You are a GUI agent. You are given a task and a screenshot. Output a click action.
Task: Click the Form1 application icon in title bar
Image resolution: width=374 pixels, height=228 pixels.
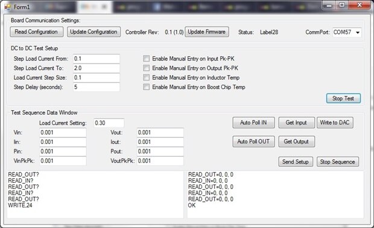pyautogui.click(x=7, y=7)
